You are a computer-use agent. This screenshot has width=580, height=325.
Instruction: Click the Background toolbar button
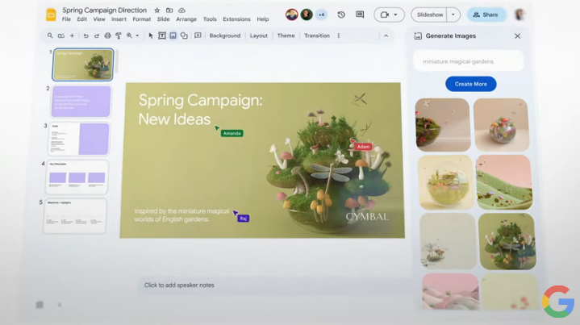225,35
